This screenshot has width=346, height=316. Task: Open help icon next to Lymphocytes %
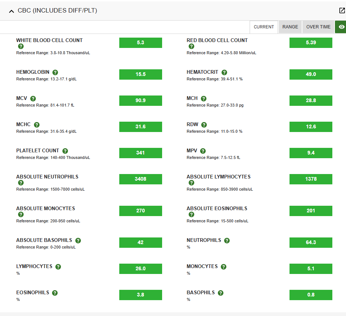click(x=58, y=267)
